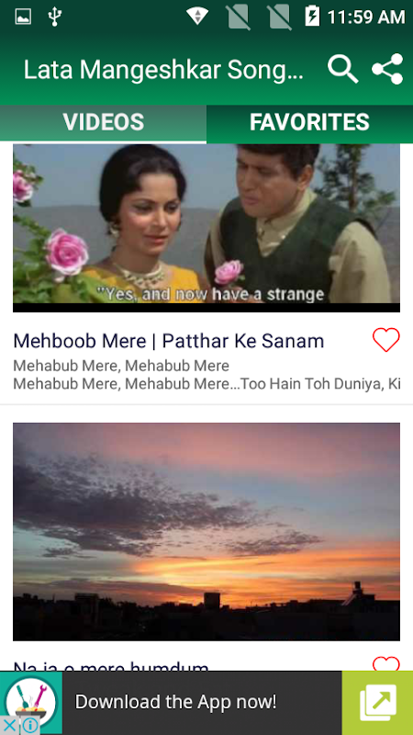Screen dimensions: 413x735
Task: Tap the USB status bar icon
Action: [55, 17]
